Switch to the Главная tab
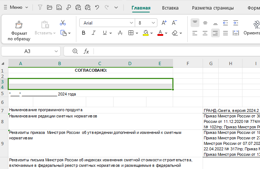This screenshot has width=260, height=169. click(141, 8)
